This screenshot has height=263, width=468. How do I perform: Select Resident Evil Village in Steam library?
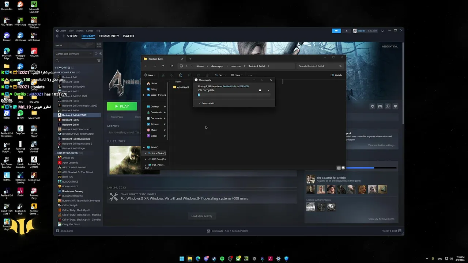73,148
